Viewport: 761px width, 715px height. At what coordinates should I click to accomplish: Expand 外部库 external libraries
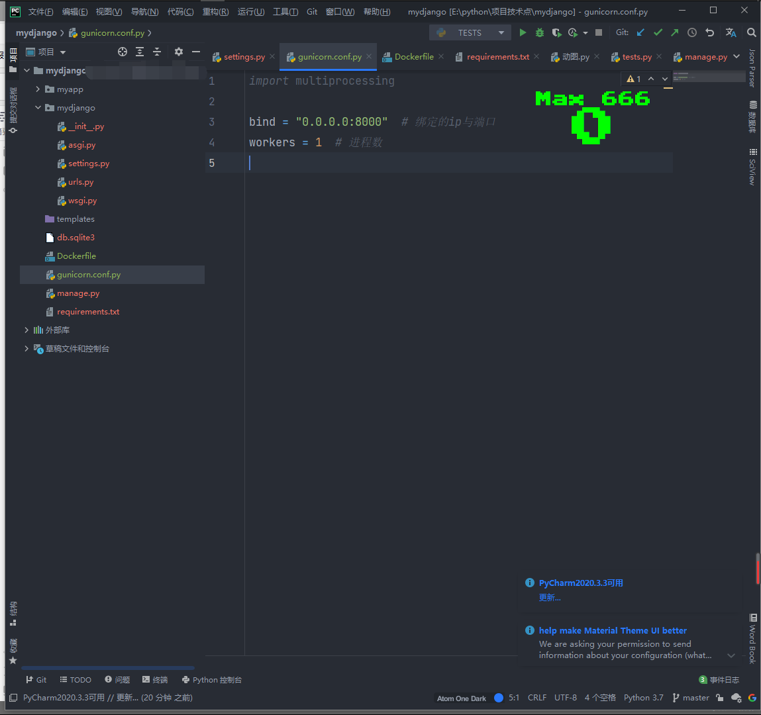(x=26, y=330)
